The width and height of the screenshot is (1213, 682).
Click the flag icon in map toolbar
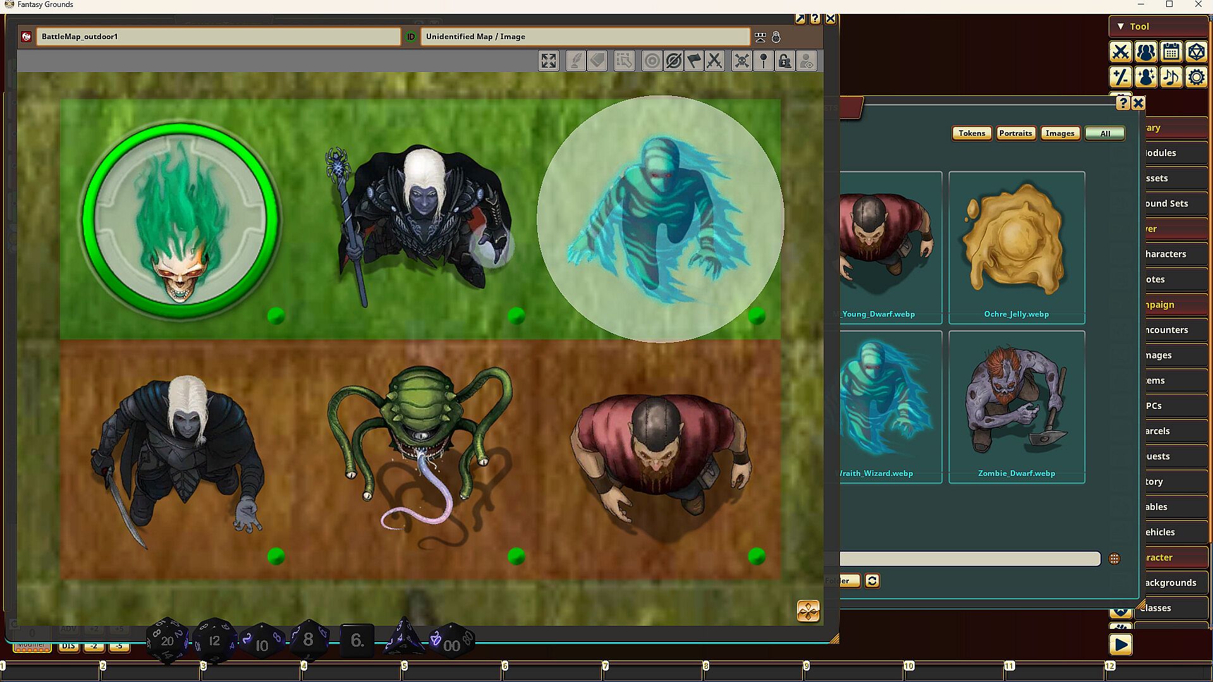(x=694, y=61)
